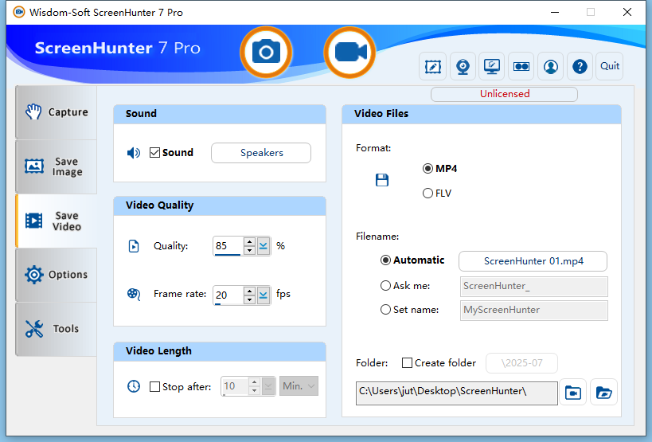Click the Speakers sound source button
The image size is (652, 442).
pyautogui.click(x=261, y=153)
